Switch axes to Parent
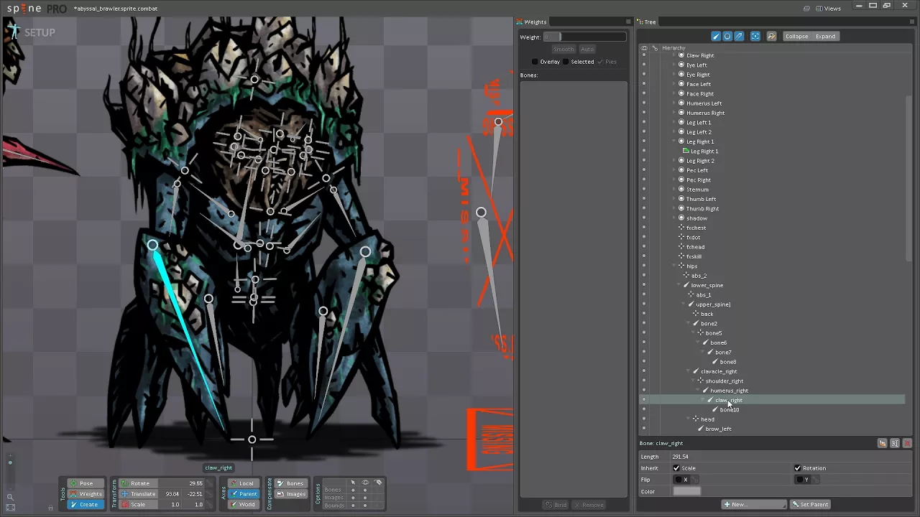This screenshot has width=920, height=517. coord(244,494)
